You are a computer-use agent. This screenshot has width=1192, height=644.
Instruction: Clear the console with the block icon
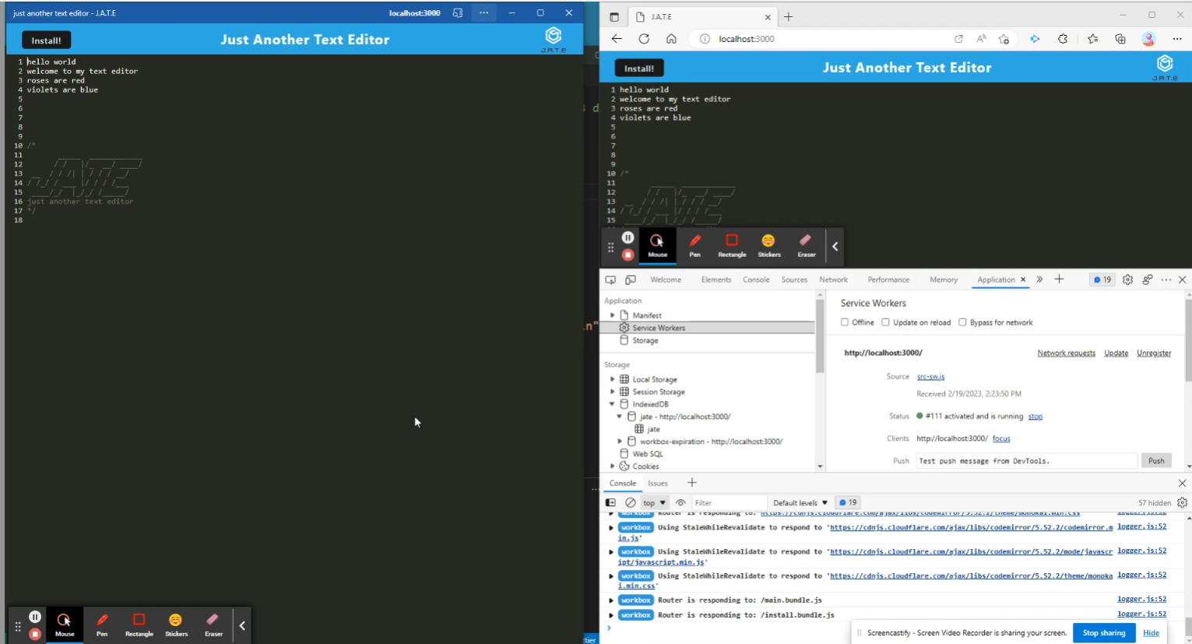click(x=631, y=502)
